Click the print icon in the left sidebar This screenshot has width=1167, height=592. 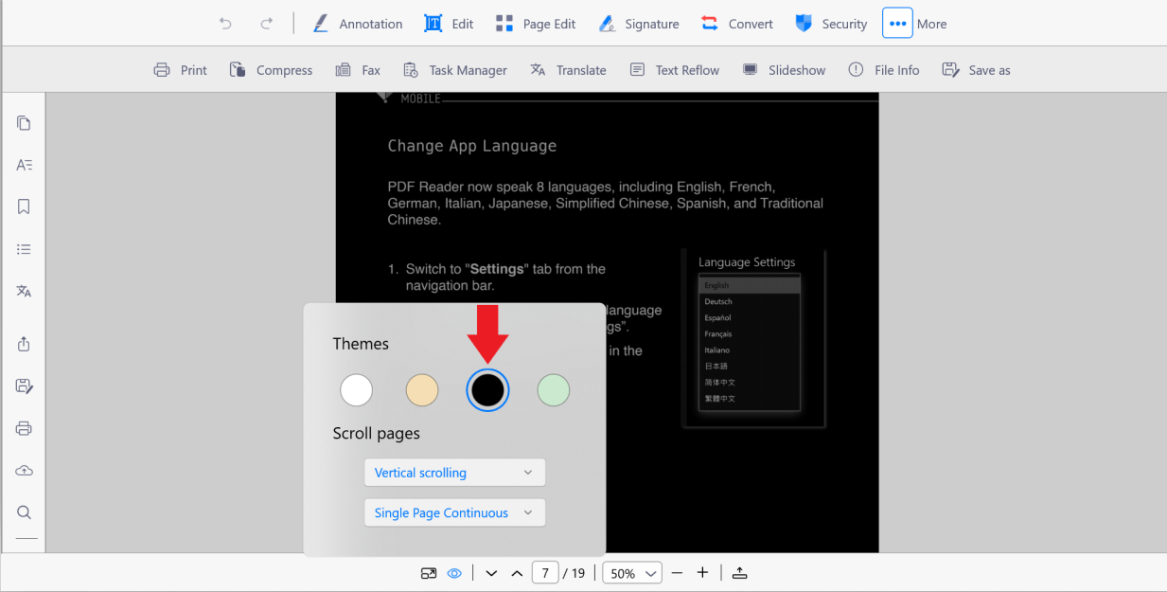pyautogui.click(x=24, y=428)
